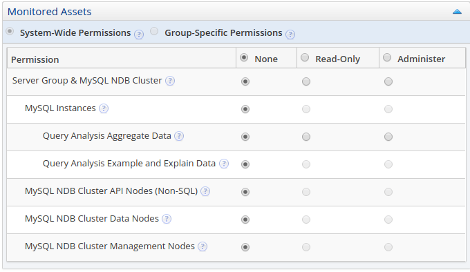Choose Administer for Server Group & MySQL NDB Cluster

click(x=388, y=81)
